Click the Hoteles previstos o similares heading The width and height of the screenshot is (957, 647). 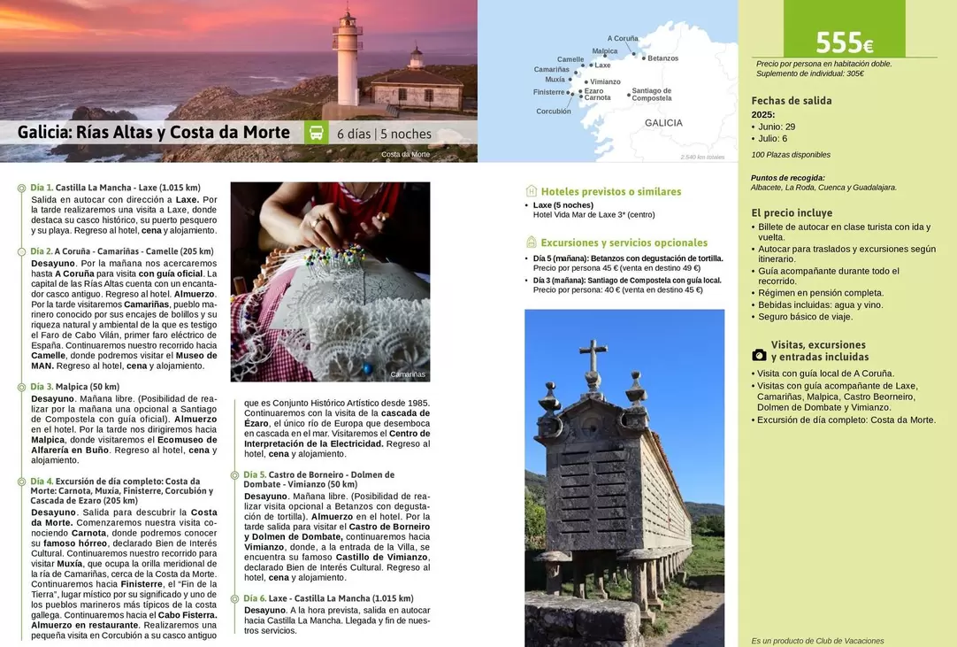click(x=611, y=192)
